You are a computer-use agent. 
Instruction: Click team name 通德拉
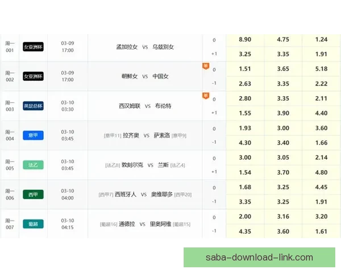[x=127, y=224]
